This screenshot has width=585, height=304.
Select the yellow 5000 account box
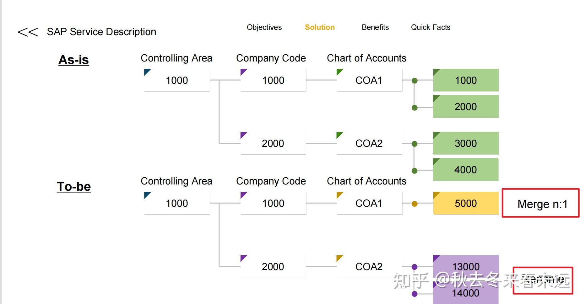pos(466,203)
